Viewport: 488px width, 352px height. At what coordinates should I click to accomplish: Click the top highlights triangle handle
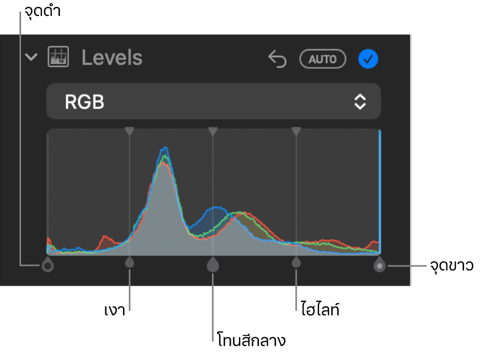click(296, 131)
